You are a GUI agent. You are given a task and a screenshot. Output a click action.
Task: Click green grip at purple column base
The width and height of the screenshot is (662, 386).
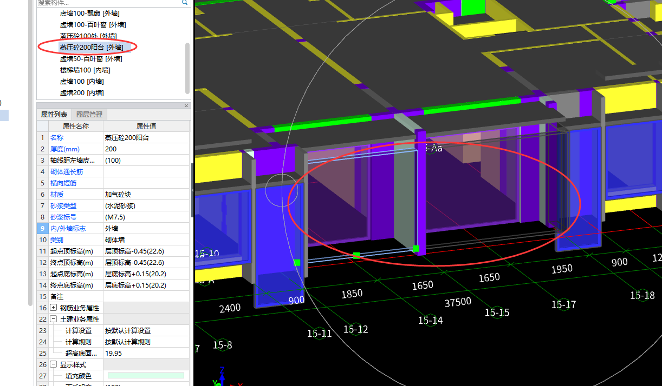[x=416, y=249]
